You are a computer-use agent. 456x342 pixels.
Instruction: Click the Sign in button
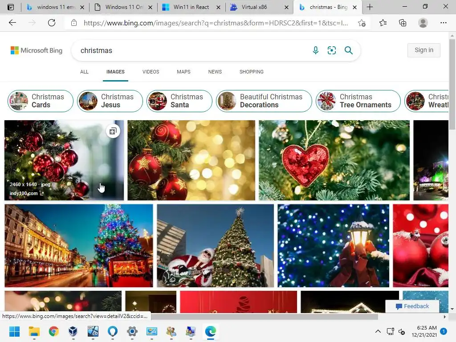coord(424,50)
